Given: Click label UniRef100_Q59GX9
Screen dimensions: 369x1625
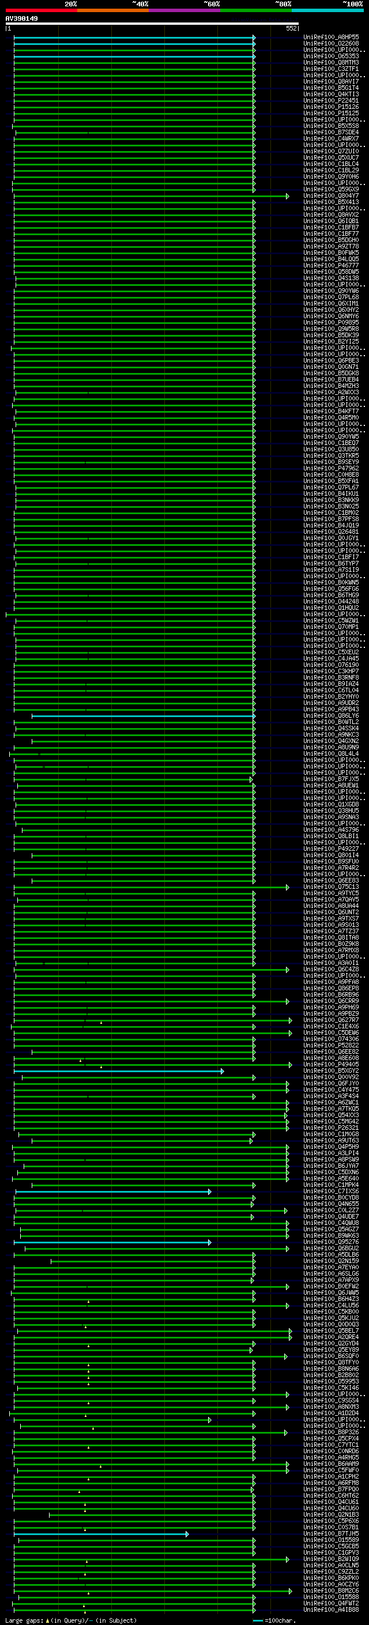Looking at the screenshot, I should (331, 189).
